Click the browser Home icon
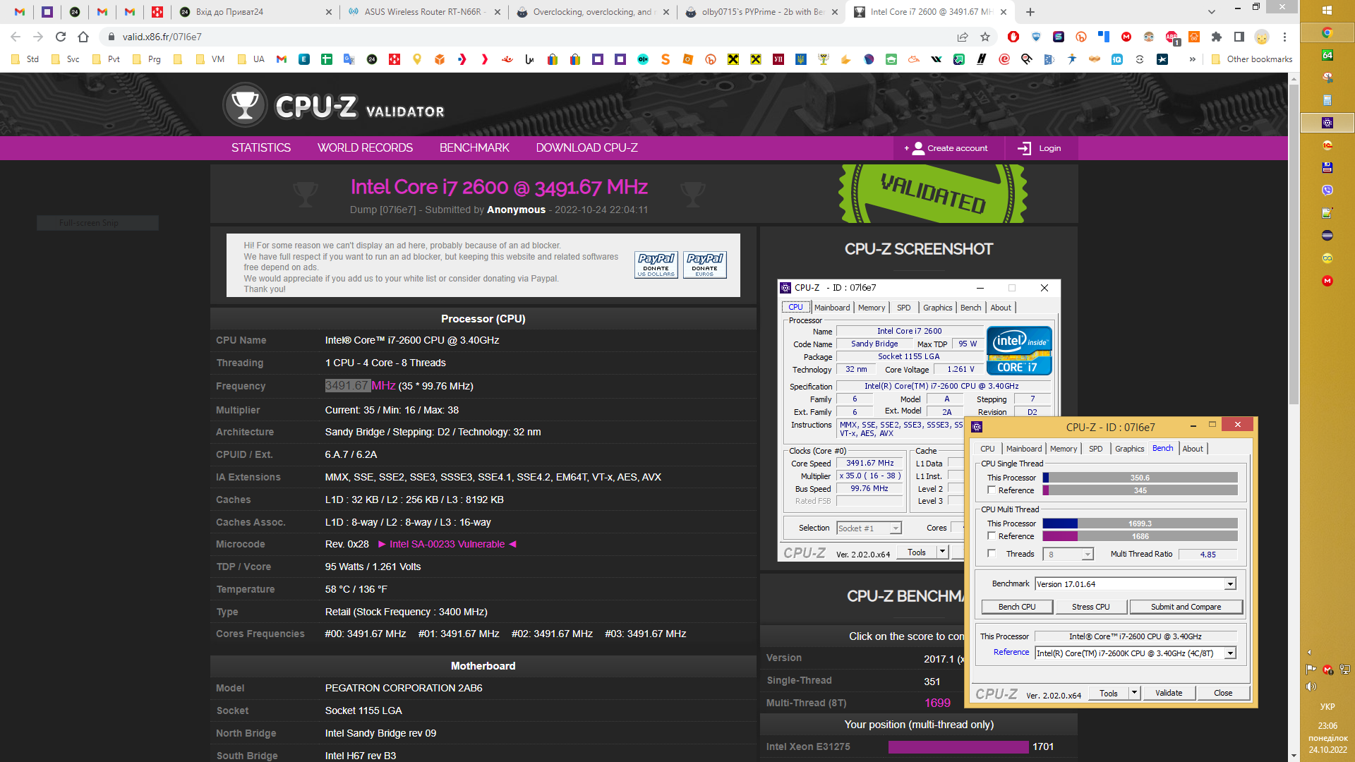 tap(83, 37)
